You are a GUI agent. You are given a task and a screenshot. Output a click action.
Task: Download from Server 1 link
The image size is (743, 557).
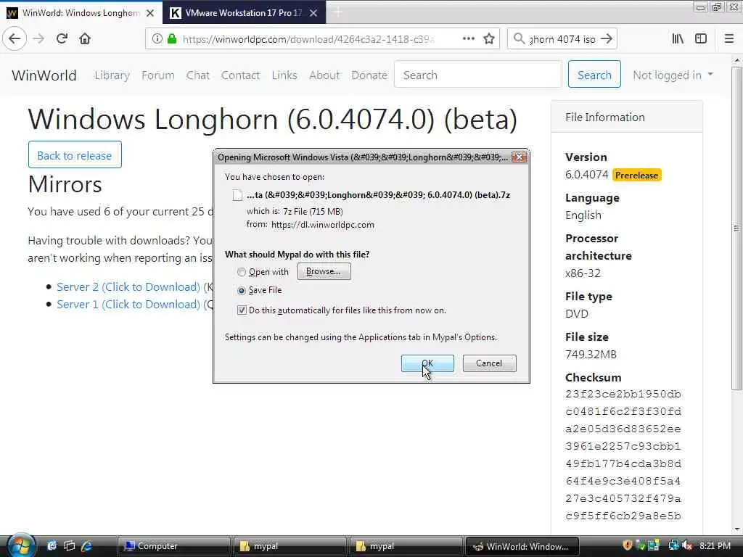pos(128,305)
